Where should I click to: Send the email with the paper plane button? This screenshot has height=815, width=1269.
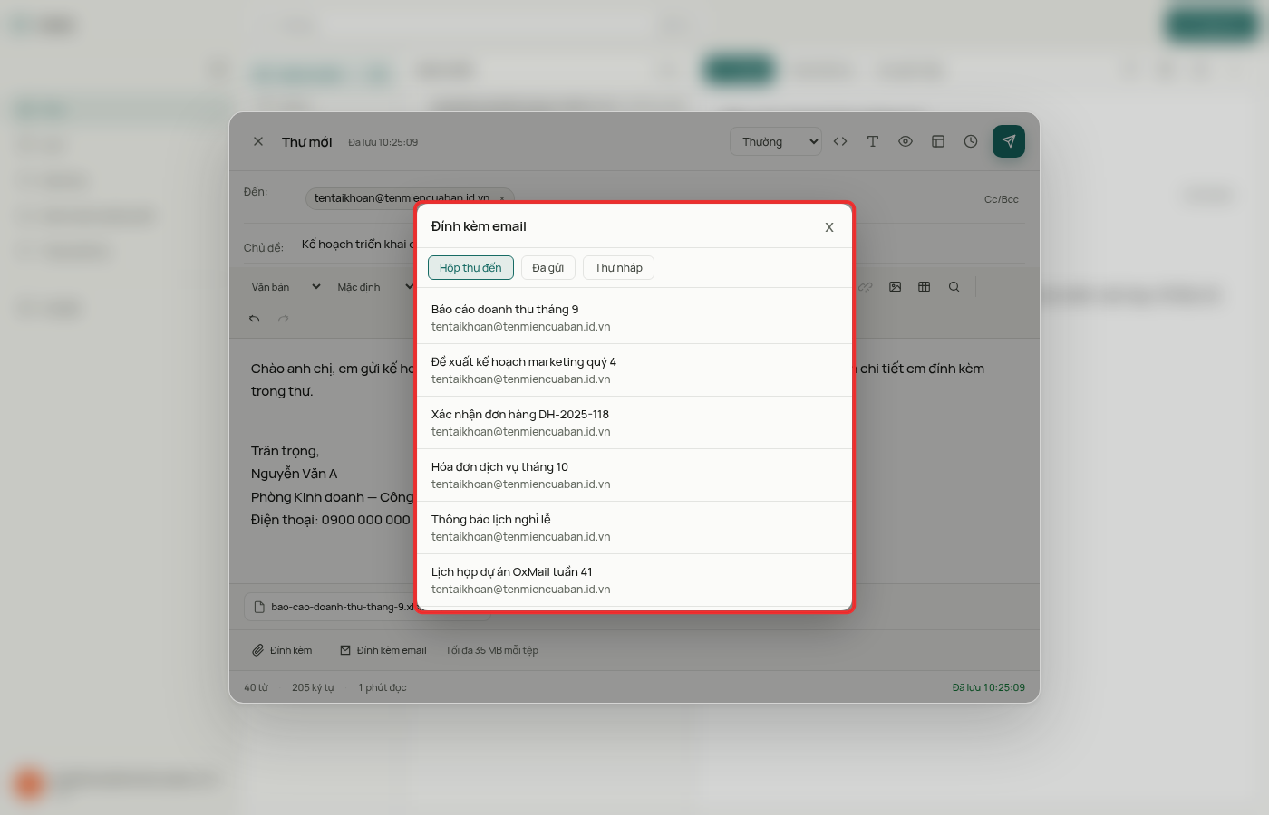pos(1009,141)
